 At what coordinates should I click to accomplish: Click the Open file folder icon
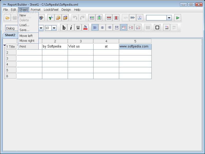click(7, 18)
